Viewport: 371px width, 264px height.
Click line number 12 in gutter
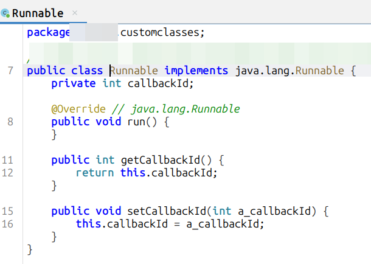click(x=7, y=173)
